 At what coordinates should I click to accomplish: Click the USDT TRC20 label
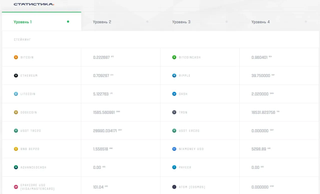tap(31, 131)
